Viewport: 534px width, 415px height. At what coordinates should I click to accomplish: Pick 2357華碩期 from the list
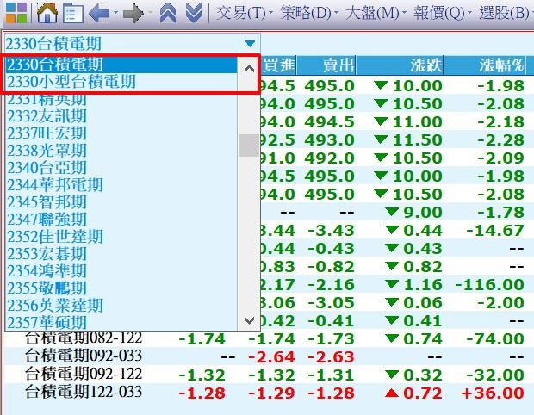tap(47, 322)
